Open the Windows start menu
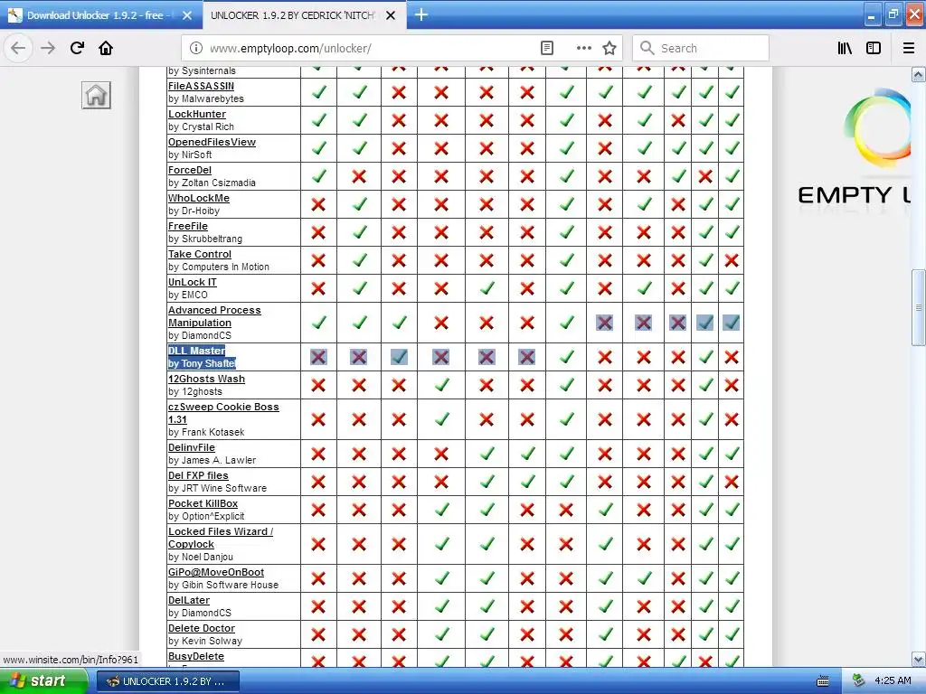This screenshot has width=926, height=694. 43,681
